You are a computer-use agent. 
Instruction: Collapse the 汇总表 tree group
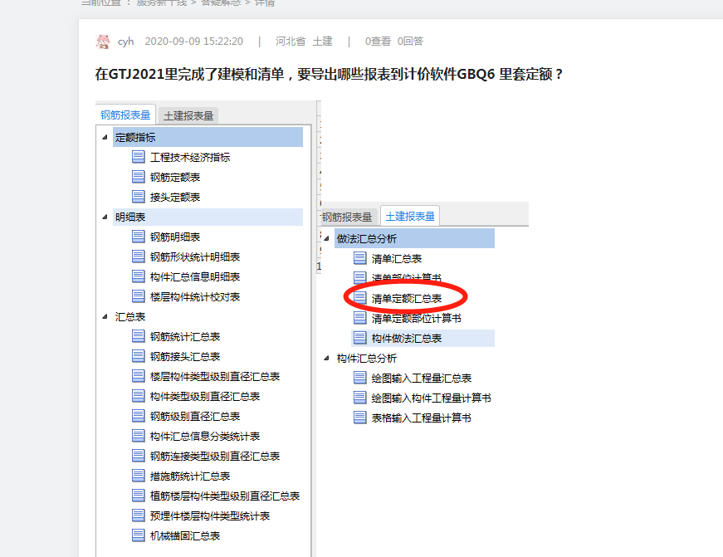coord(105,316)
